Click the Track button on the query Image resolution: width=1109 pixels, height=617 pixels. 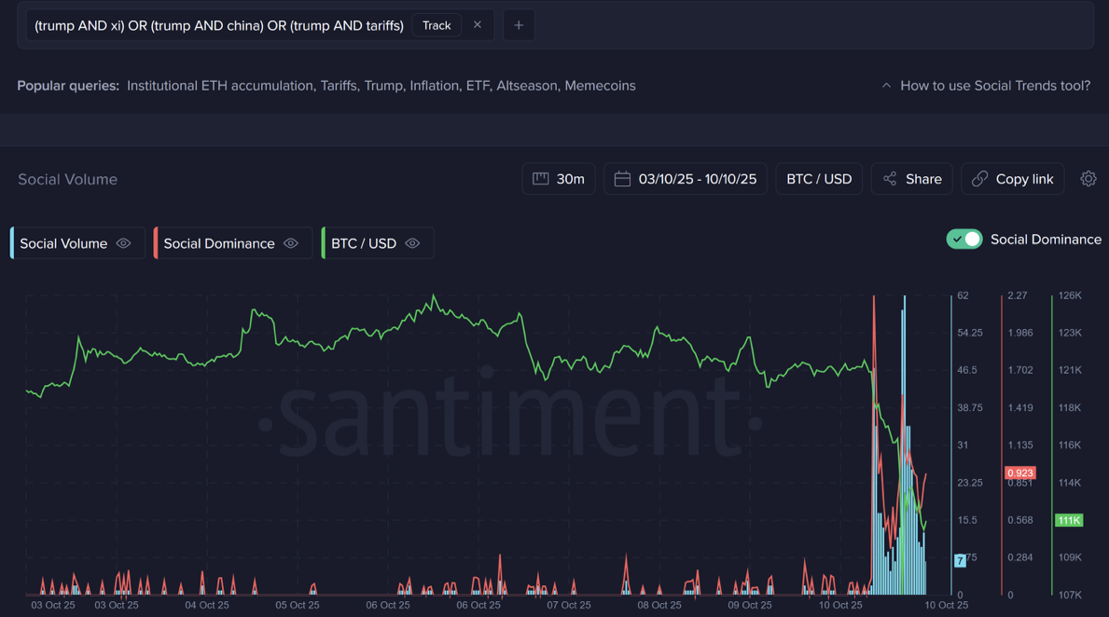436,25
